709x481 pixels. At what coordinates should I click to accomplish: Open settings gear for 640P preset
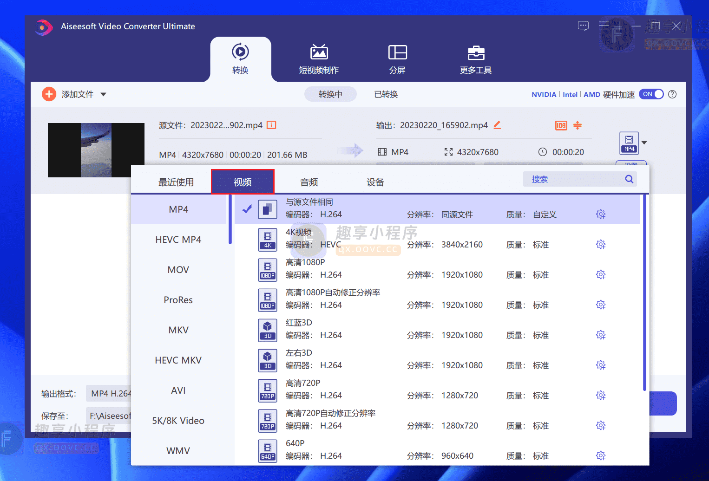point(601,456)
